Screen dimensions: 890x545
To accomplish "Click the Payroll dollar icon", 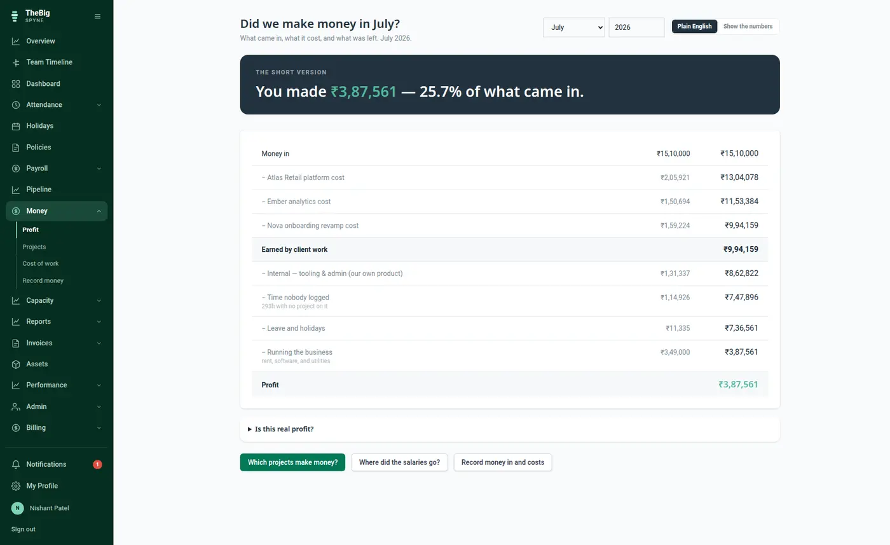I will (x=16, y=169).
